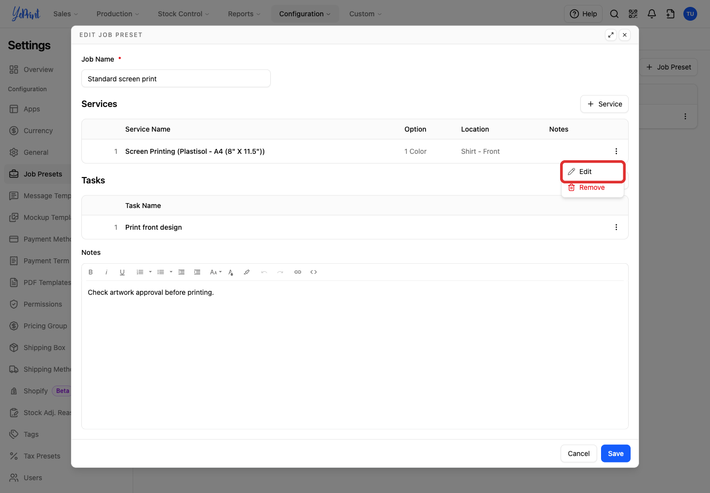This screenshot has height=493, width=710.
Task: Open QR code scanner icon
Action: point(633,14)
